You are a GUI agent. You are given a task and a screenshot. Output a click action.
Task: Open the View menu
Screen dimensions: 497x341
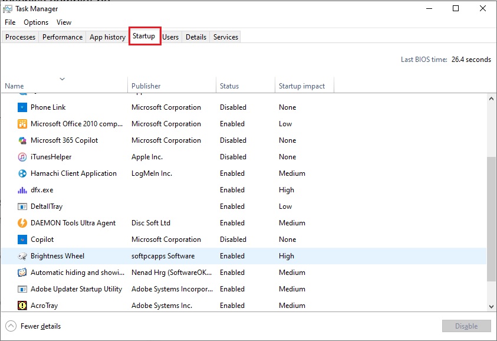tap(64, 22)
